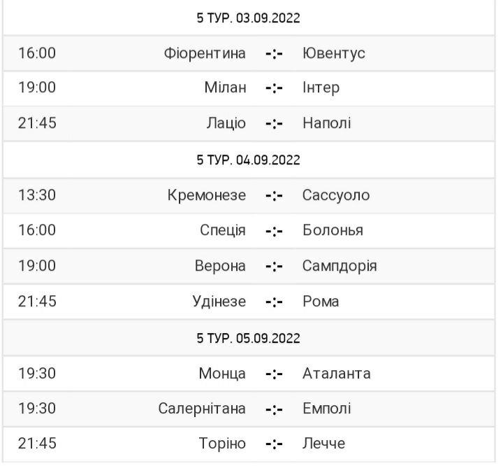Select the Кремонезе team link
Image resolution: width=503 pixels, height=466 pixels.
pos(207,195)
